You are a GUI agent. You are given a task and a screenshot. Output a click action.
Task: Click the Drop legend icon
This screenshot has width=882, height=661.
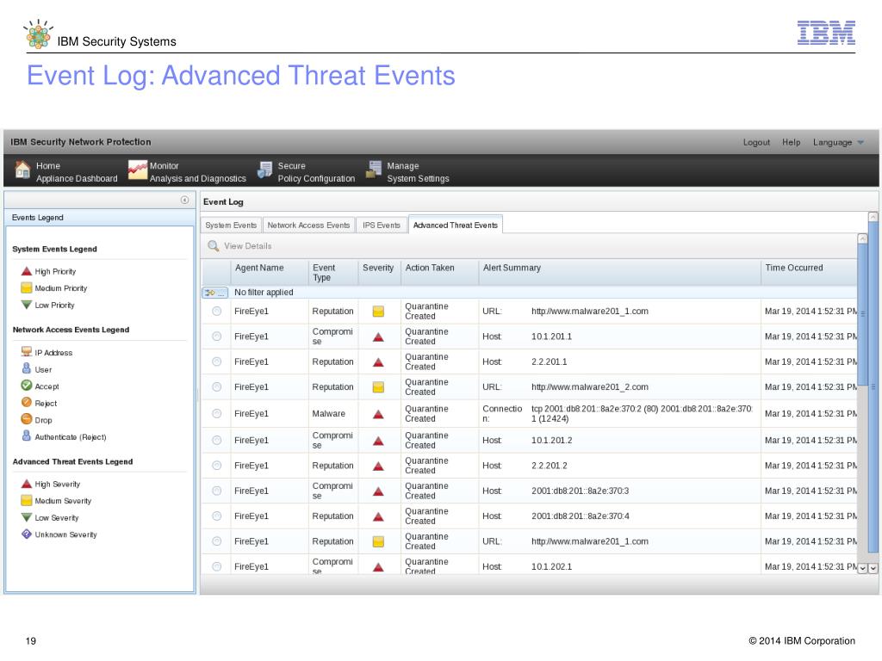[x=27, y=419]
